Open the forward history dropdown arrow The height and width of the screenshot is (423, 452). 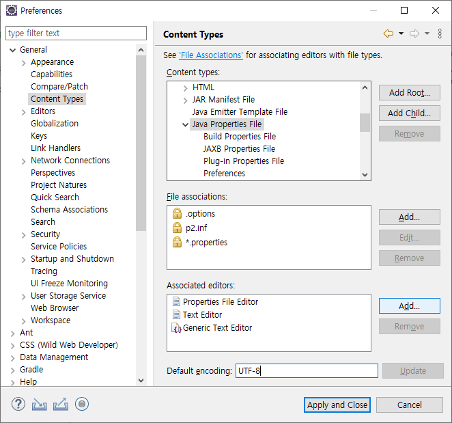coord(427,33)
